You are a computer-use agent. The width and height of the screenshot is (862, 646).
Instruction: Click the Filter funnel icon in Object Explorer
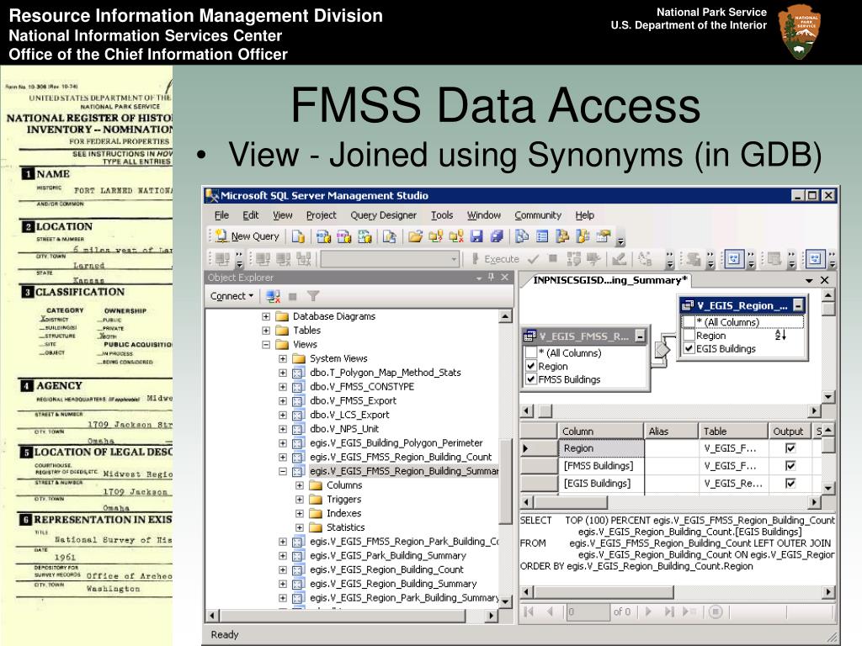[x=313, y=297]
